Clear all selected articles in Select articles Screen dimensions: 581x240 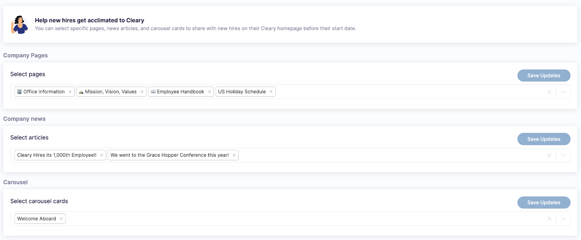[x=549, y=155]
